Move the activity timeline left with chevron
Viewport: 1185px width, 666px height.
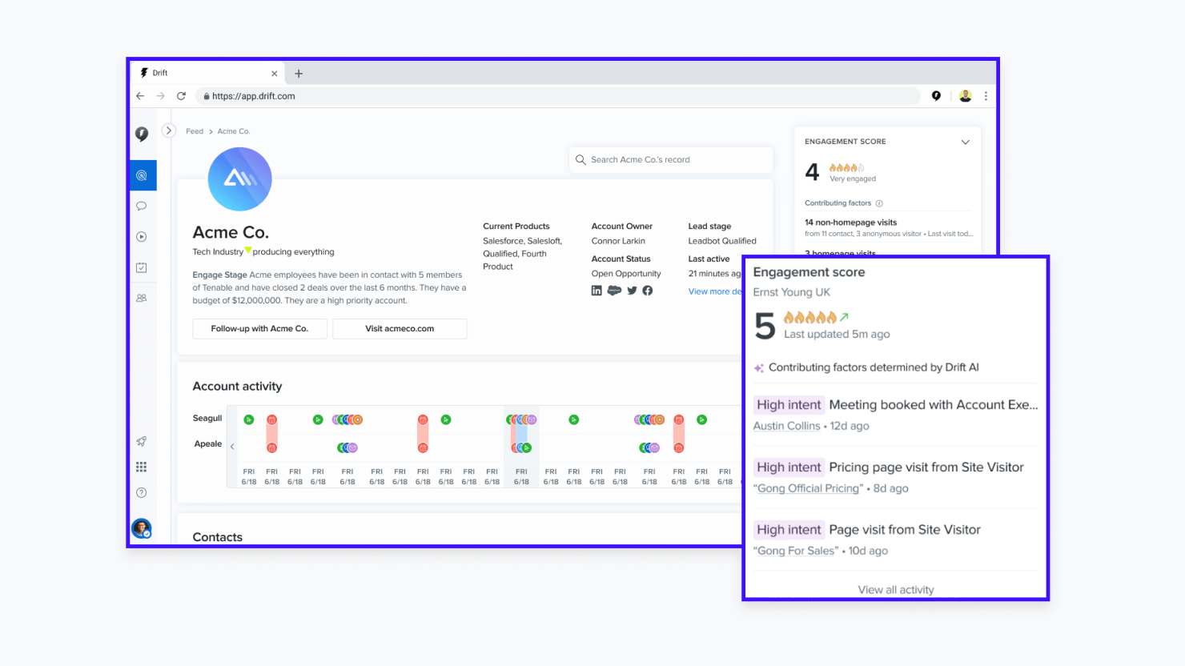click(232, 447)
